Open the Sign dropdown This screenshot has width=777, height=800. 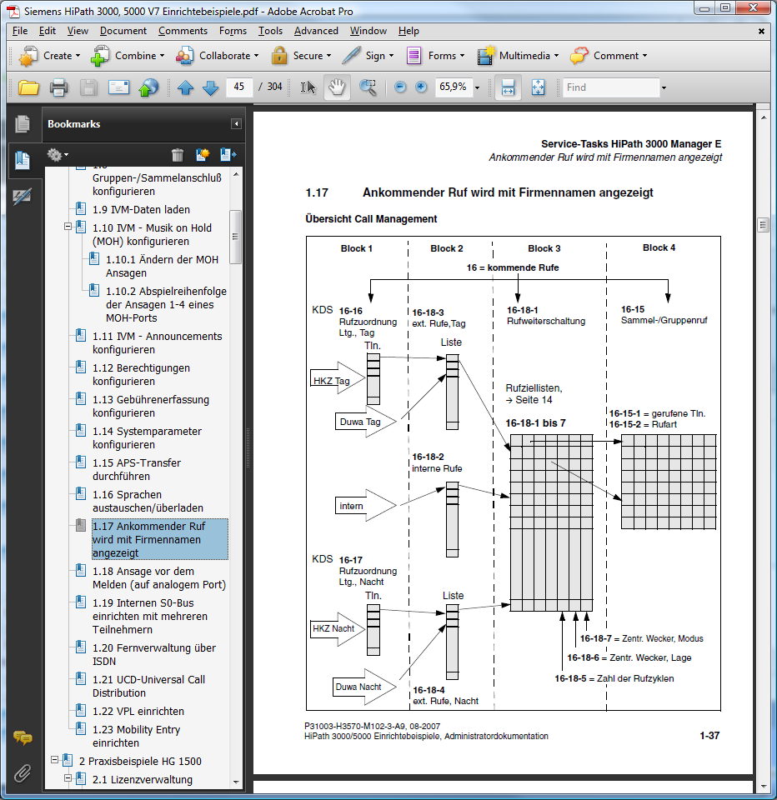pos(368,56)
